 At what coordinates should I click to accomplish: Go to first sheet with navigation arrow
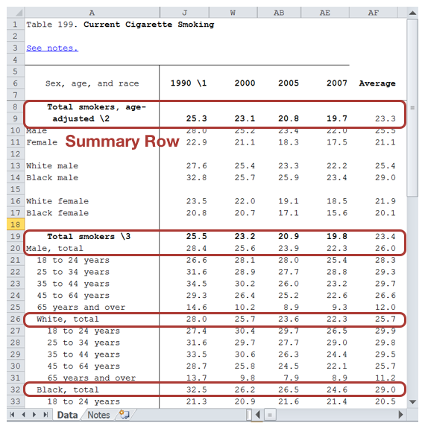(x=12, y=415)
